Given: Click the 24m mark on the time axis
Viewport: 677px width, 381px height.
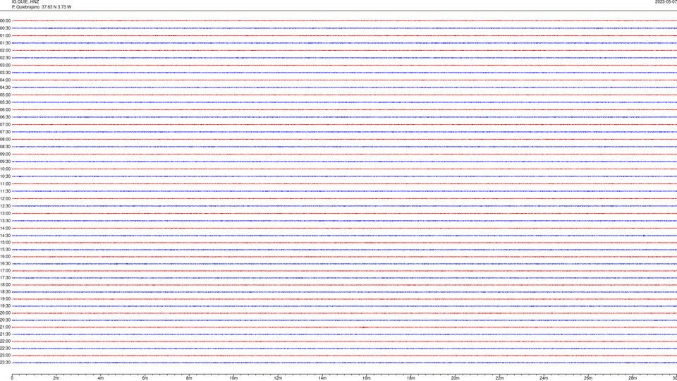Looking at the screenshot, I should [544, 378].
